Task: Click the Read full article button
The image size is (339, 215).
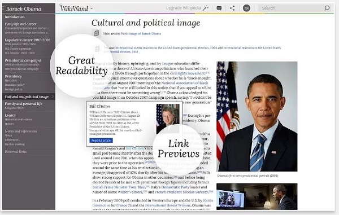Action: 101,141
